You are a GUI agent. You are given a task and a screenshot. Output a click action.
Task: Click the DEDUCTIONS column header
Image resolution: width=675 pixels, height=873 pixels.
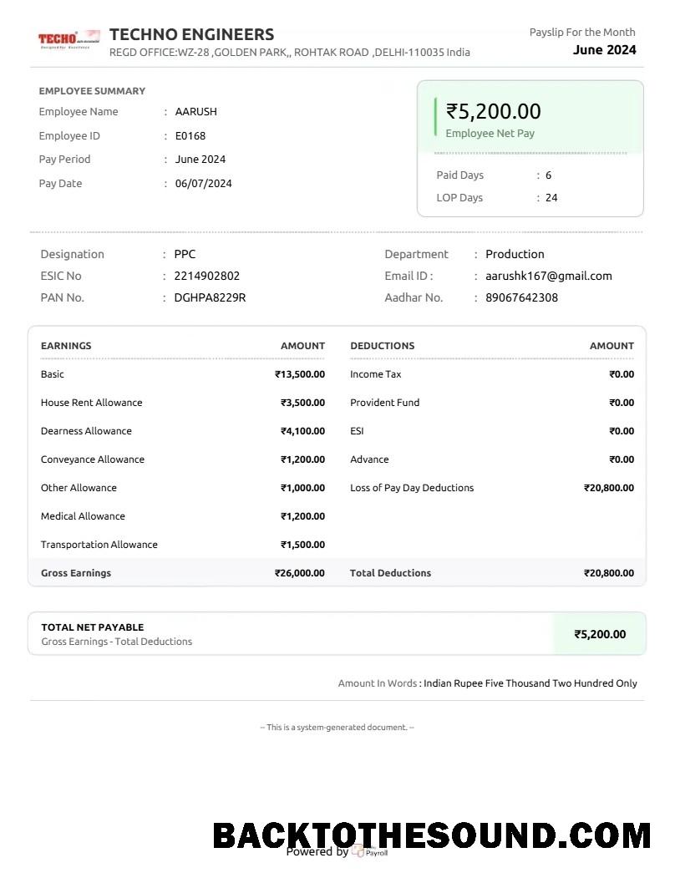click(x=383, y=346)
